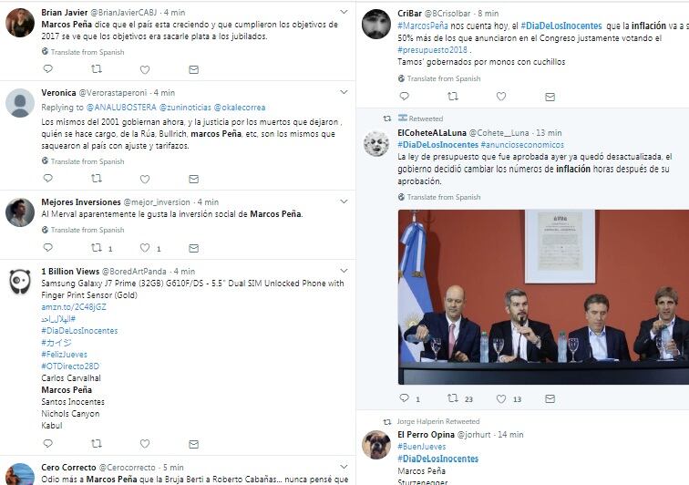
Task: Reply to Brian Javier's tweet
Action: [x=48, y=69]
